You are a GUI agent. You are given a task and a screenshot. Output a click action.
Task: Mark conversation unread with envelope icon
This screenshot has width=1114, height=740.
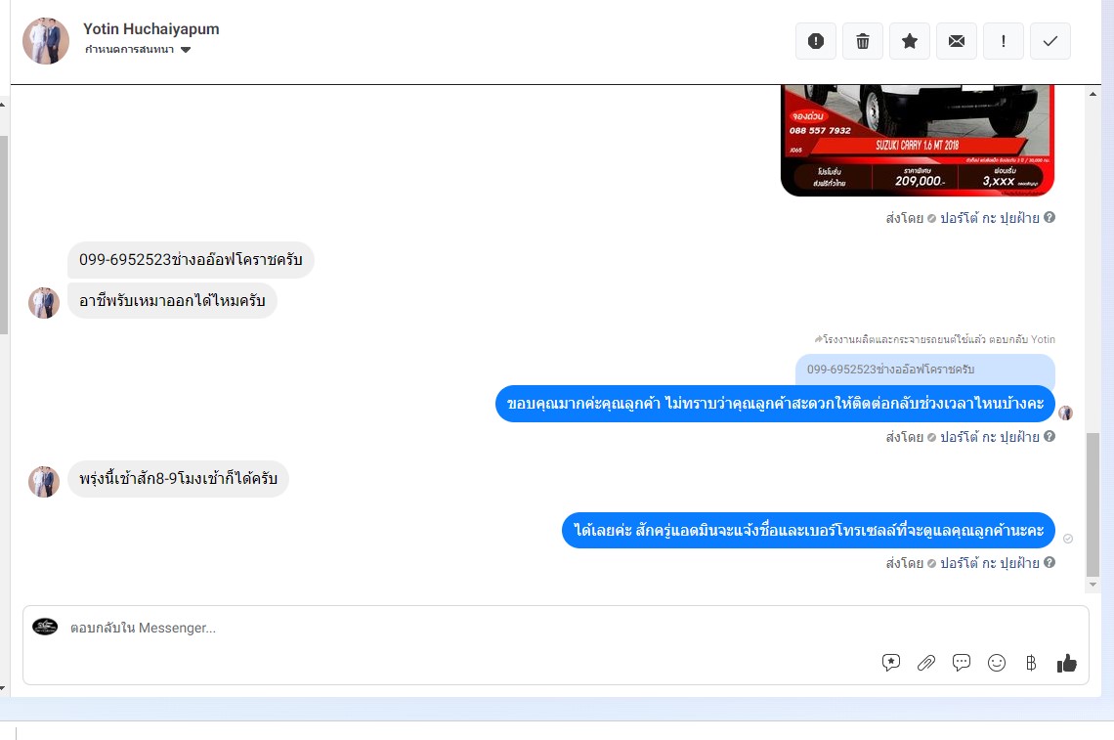click(957, 41)
